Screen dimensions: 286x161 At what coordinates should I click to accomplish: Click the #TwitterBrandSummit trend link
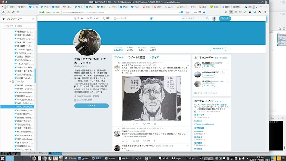click(x=204, y=124)
